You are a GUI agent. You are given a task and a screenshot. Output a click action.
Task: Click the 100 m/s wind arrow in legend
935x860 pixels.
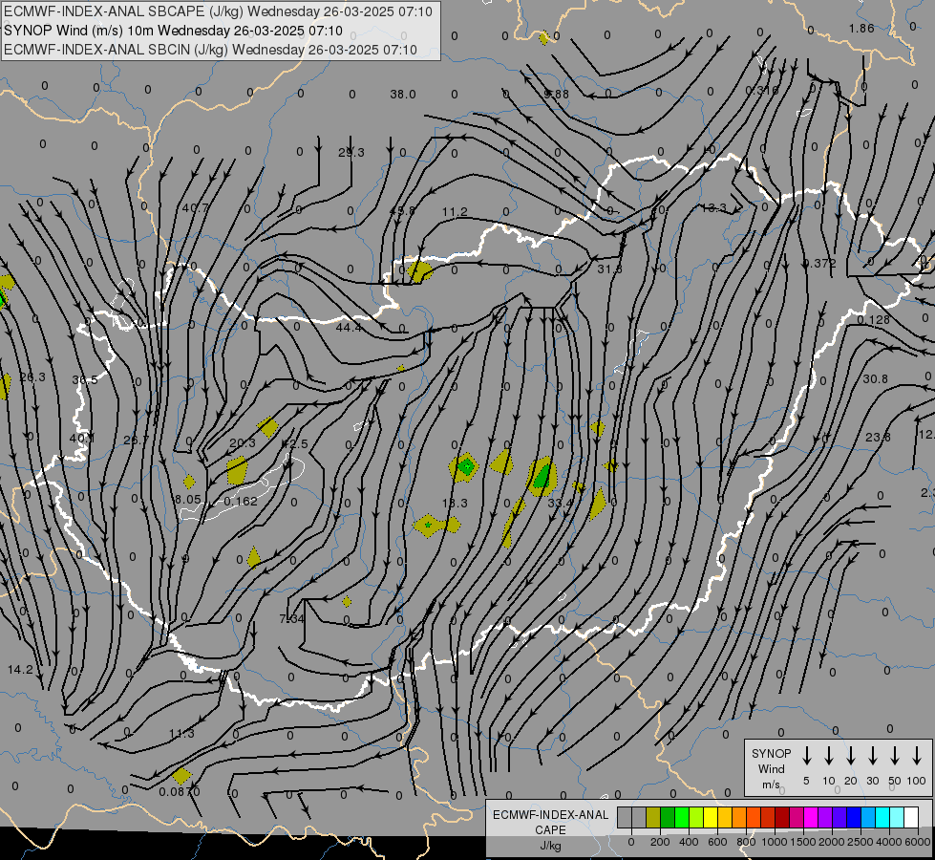point(917,756)
